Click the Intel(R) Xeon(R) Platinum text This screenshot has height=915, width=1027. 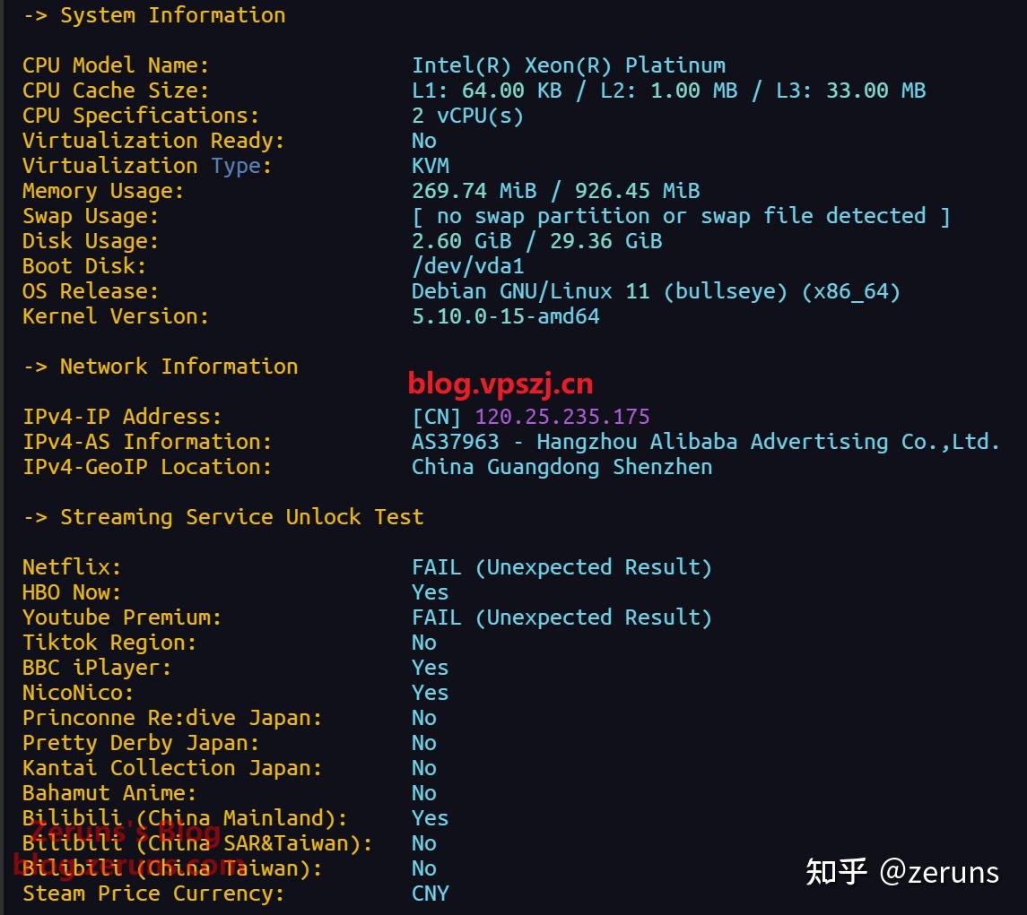click(569, 65)
